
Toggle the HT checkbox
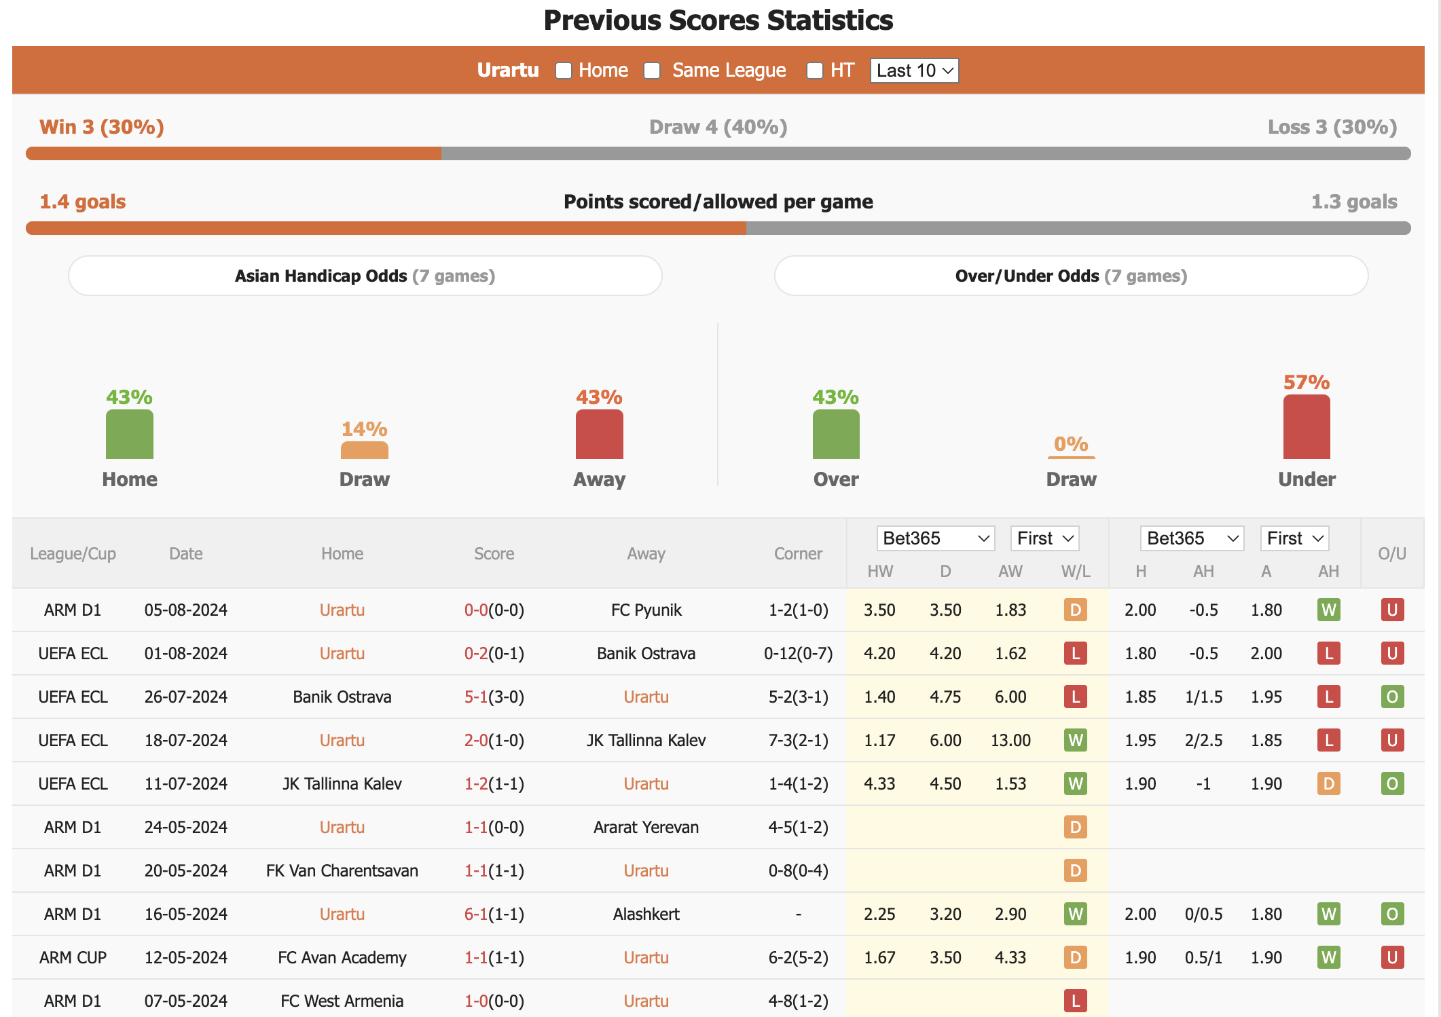(815, 71)
